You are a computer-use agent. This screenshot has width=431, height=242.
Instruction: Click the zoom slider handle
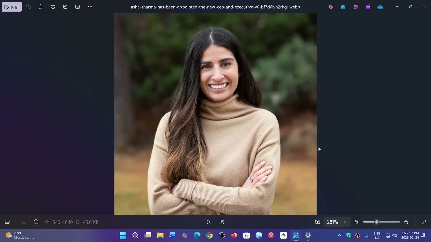[377, 222]
